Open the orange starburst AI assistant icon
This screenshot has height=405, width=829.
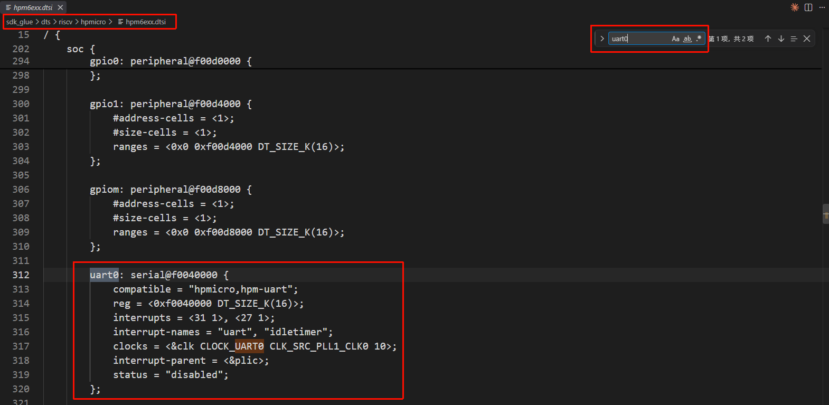click(x=795, y=7)
